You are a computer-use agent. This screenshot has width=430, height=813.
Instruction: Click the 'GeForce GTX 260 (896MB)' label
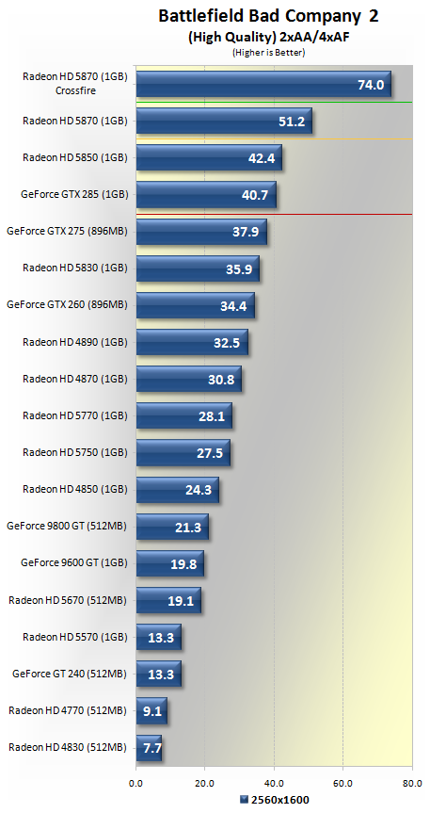click(68, 305)
